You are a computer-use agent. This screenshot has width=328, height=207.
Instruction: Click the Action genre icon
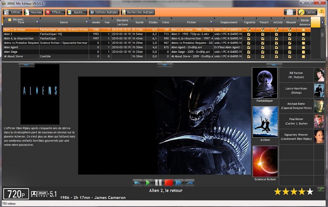pyautogui.click(x=265, y=122)
